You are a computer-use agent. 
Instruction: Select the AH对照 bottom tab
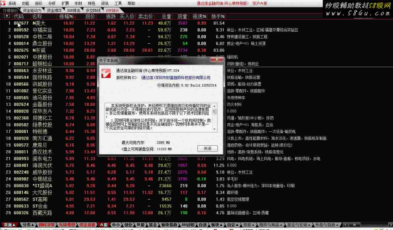pos(188,225)
